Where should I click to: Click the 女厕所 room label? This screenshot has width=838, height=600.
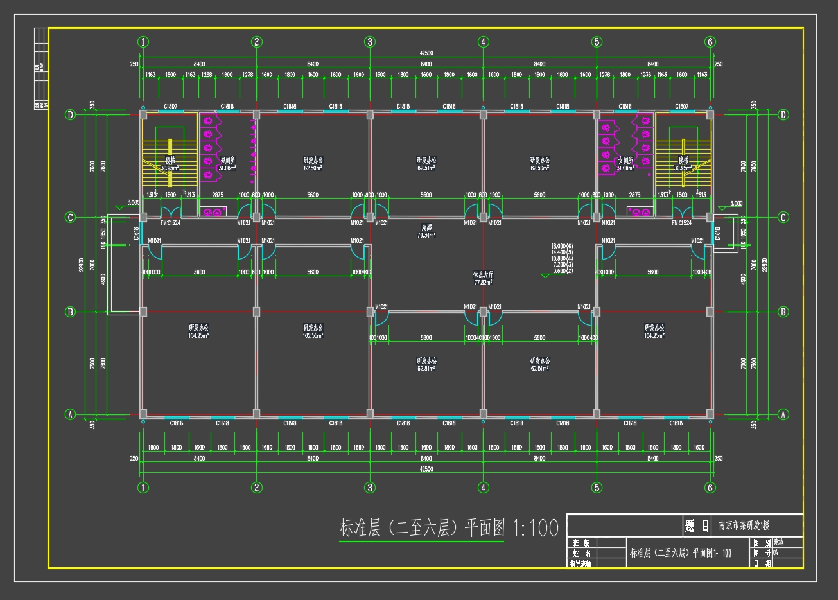pyautogui.click(x=625, y=160)
